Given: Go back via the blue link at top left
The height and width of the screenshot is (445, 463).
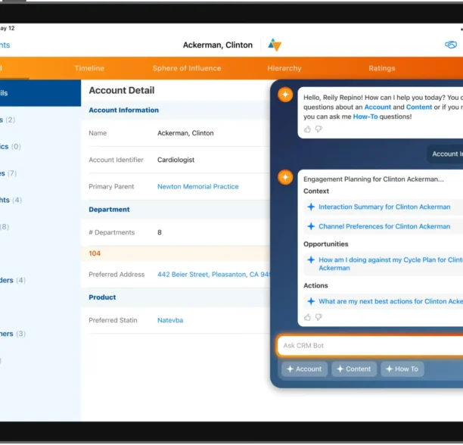Looking at the screenshot, I should (x=5, y=45).
